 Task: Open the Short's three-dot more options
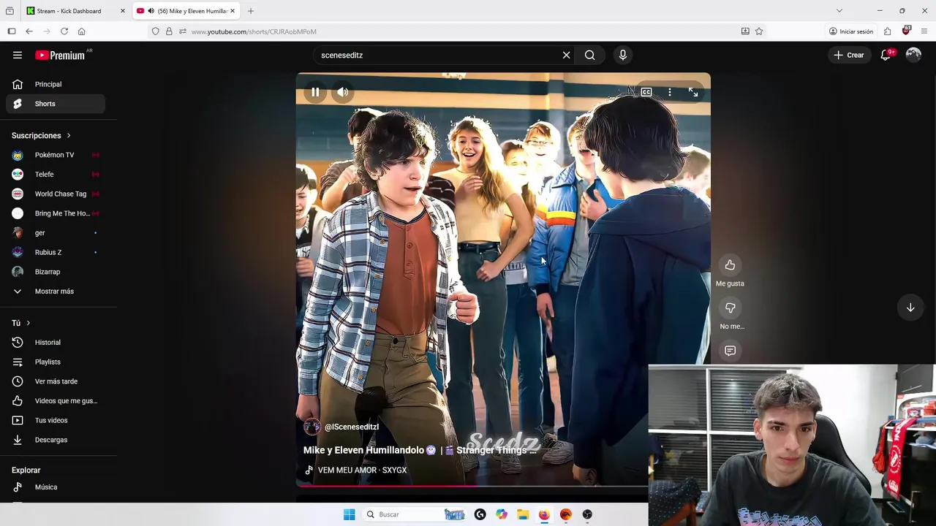[670, 92]
